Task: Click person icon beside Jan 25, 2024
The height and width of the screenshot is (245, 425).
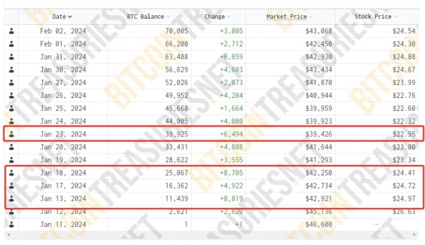Action: (11, 108)
